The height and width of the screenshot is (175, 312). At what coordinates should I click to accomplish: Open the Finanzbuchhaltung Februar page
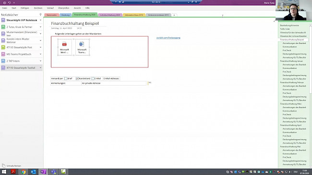292,82
